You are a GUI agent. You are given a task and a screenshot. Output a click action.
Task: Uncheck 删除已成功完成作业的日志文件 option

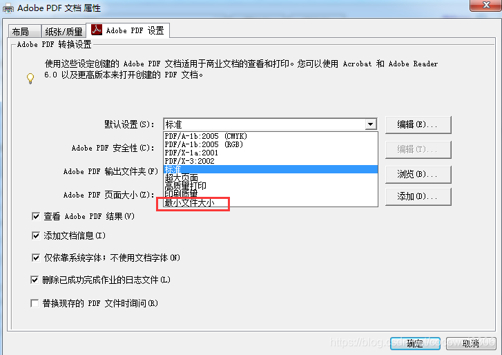click(35, 280)
